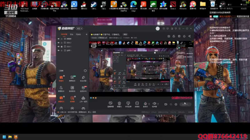Open the 全民乐PK tool
Screen dimensions: 250x140
point(83,89)
